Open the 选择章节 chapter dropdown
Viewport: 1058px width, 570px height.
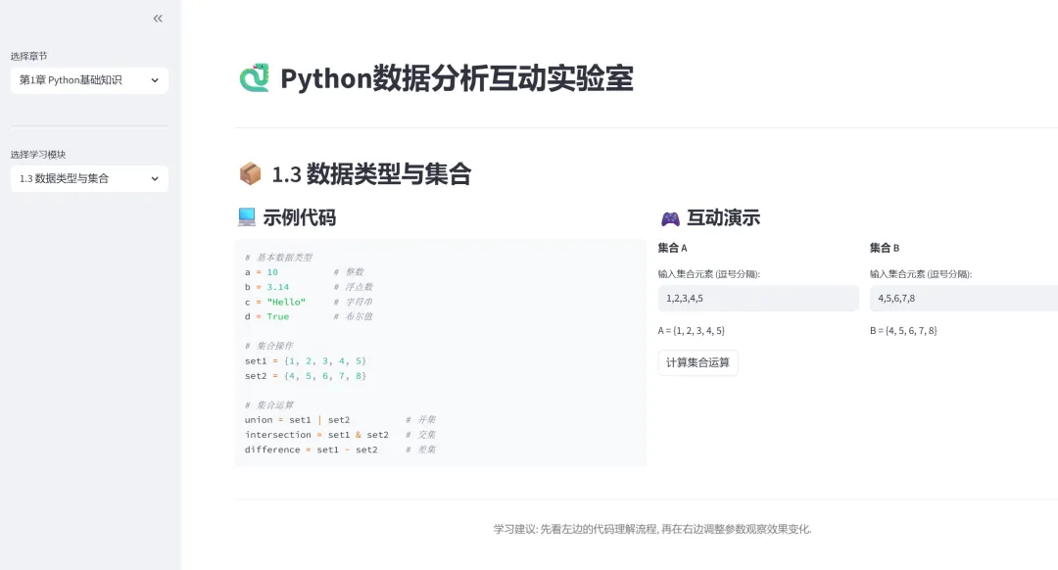tap(89, 80)
